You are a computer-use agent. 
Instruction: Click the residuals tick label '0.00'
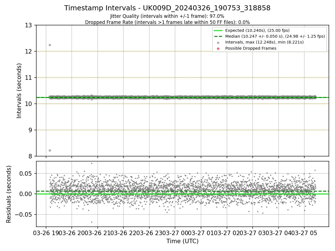26,194
